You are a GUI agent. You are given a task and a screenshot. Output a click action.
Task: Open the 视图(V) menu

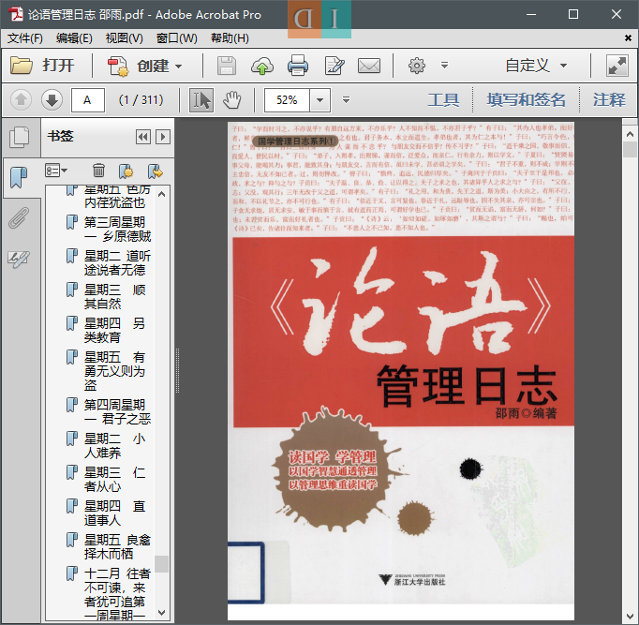124,38
